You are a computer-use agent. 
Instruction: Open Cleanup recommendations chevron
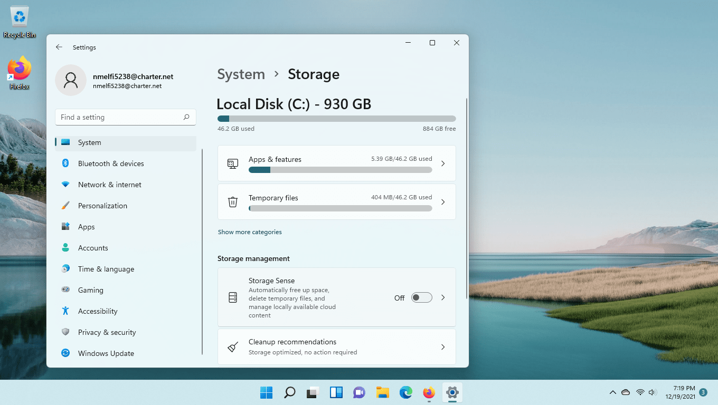pos(443,347)
